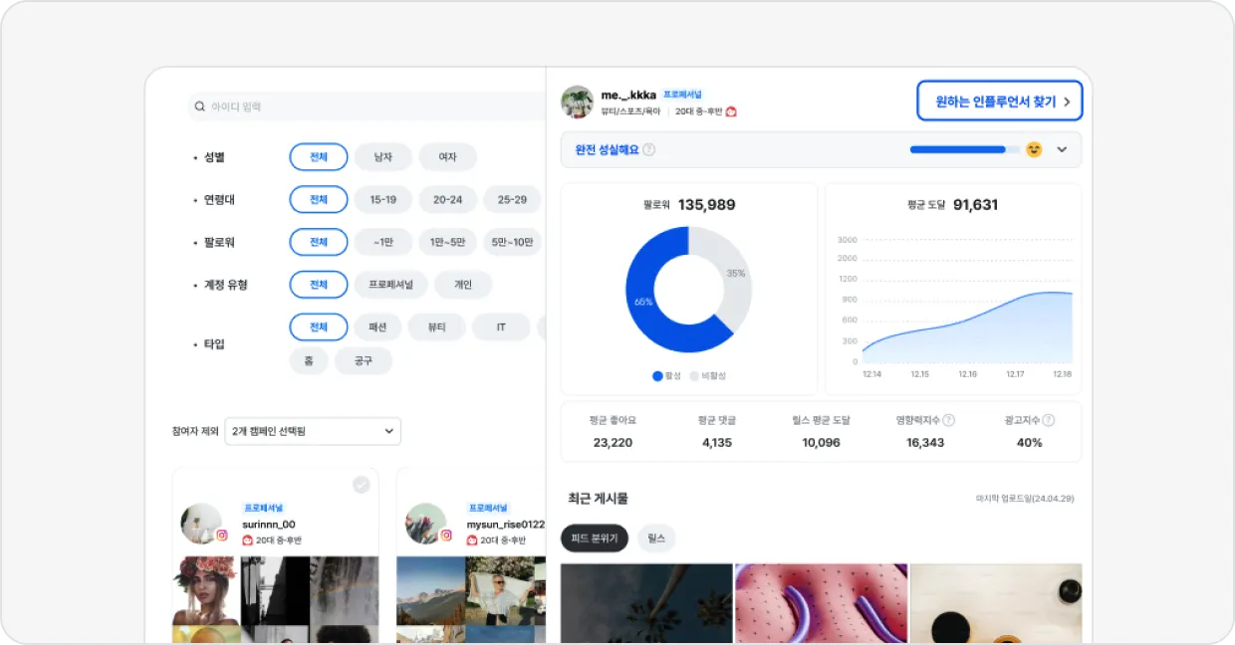This screenshot has width=1235, height=645.
Task: Select the 홈 type filter
Action: (309, 361)
